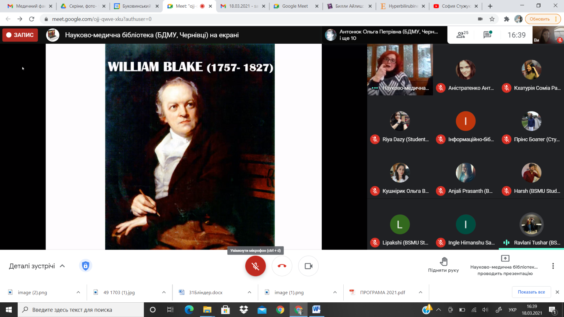Open Microsoft Store from taskbar
This screenshot has height=317, width=564.
coord(225,310)
